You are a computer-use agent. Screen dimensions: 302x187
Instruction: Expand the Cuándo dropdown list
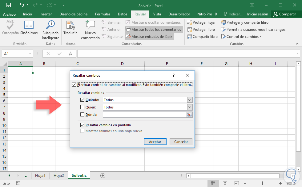190,100
